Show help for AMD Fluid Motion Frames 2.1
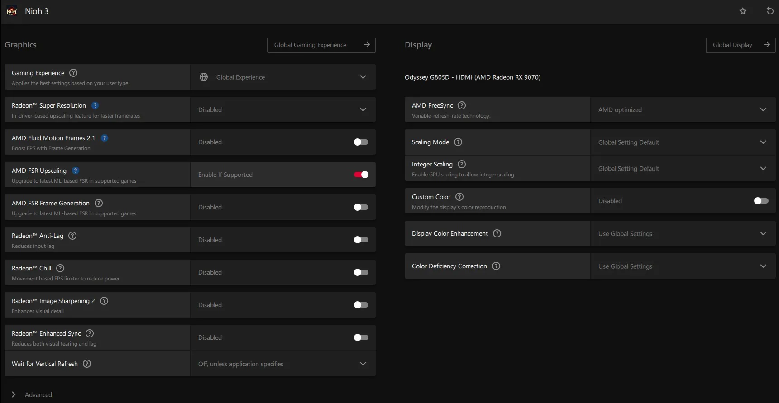The image size is (779, 403). [x=105, y=138]
